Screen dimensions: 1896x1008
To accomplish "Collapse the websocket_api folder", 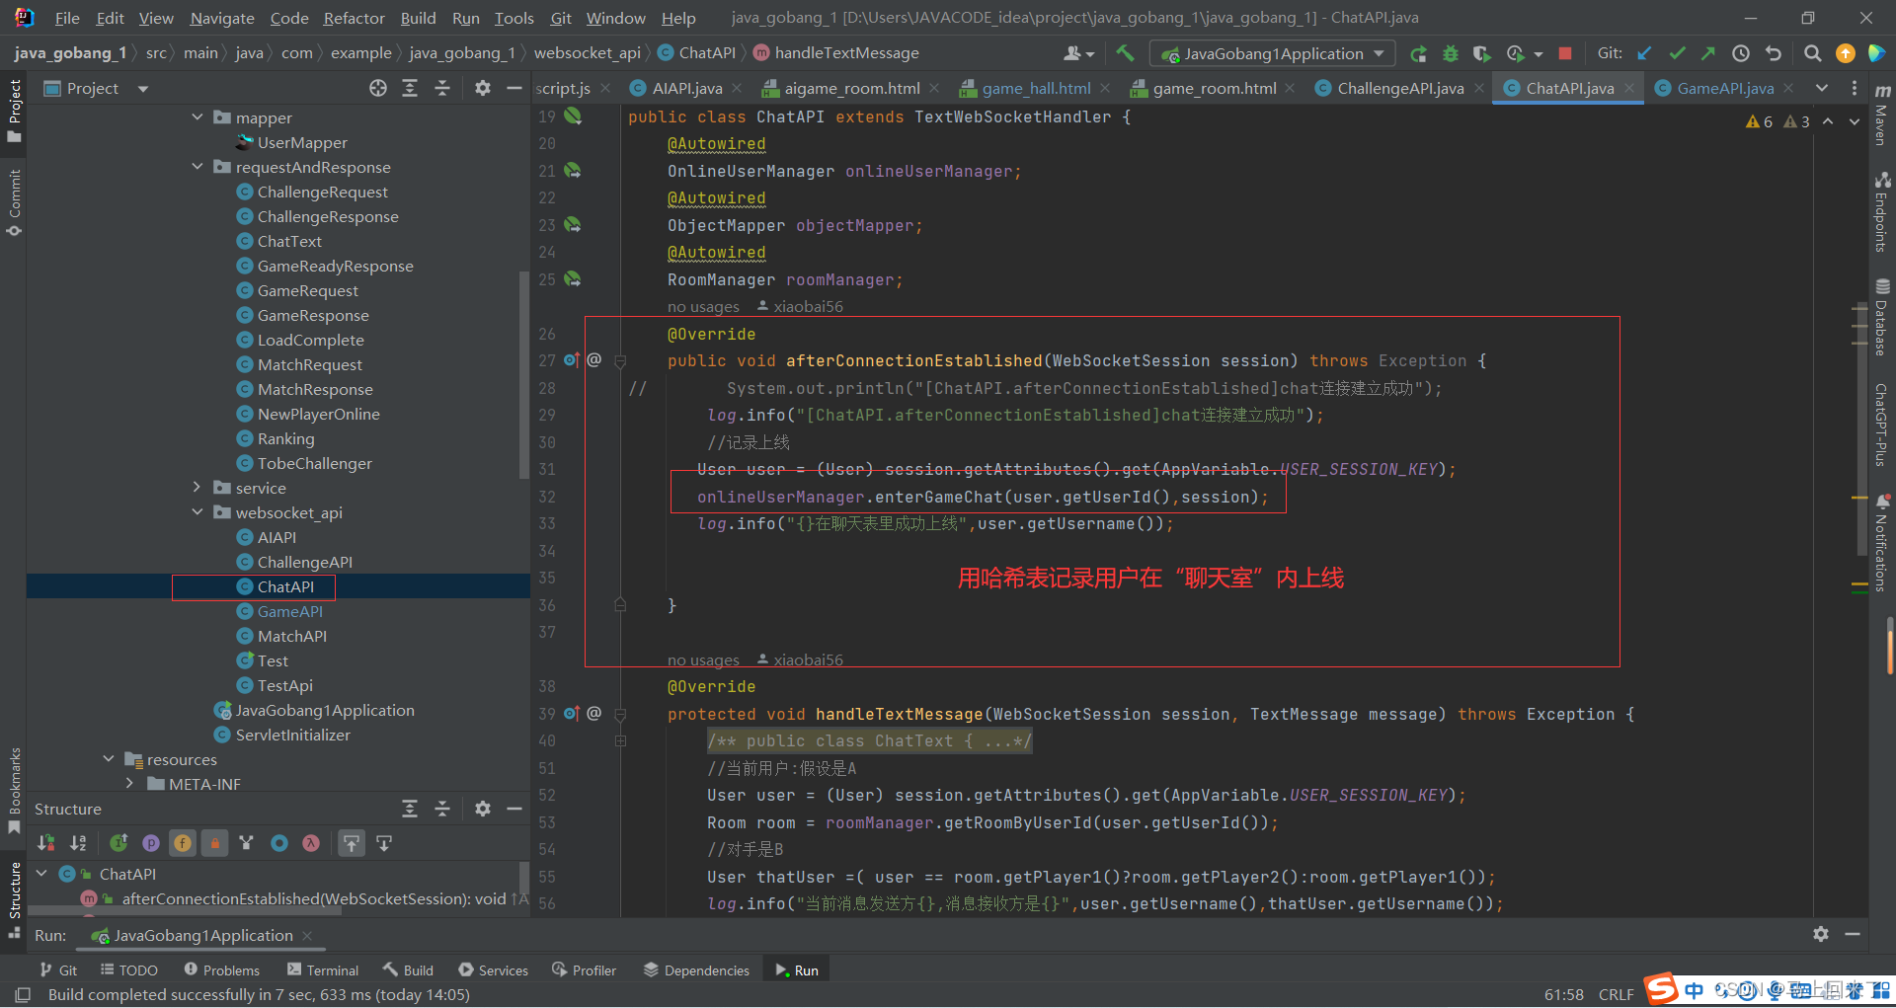I will coord(197,512).
